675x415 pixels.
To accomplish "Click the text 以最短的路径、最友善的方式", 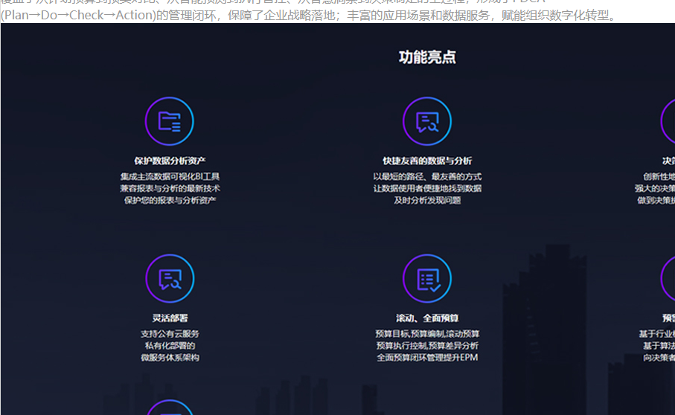I will point(427,177).
